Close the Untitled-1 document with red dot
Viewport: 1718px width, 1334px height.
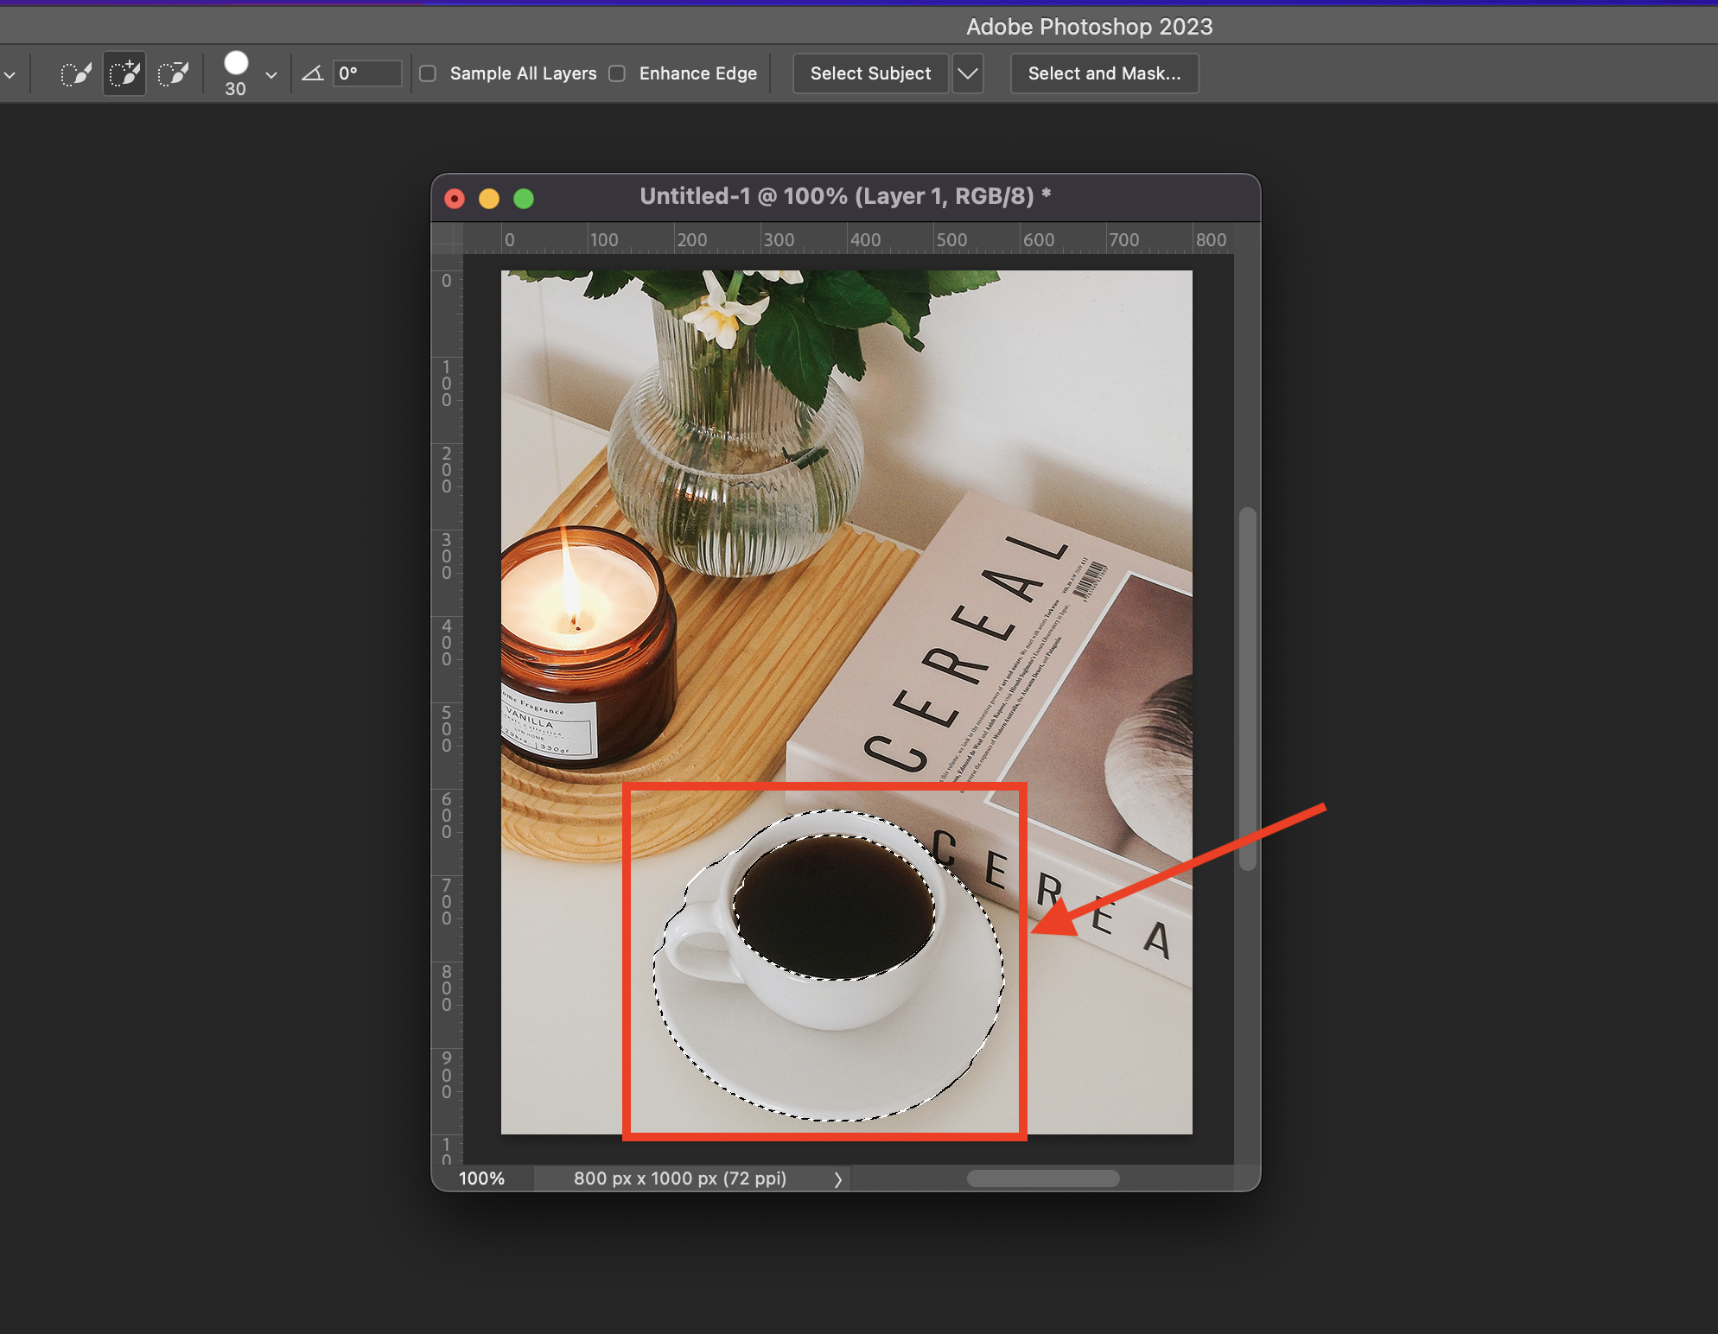pos(455,199)
